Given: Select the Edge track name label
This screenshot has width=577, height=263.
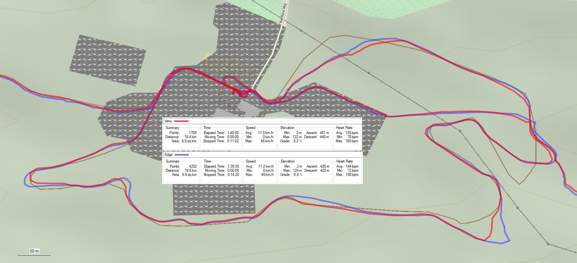Looking at the screenshot, I should coord(169,155).
